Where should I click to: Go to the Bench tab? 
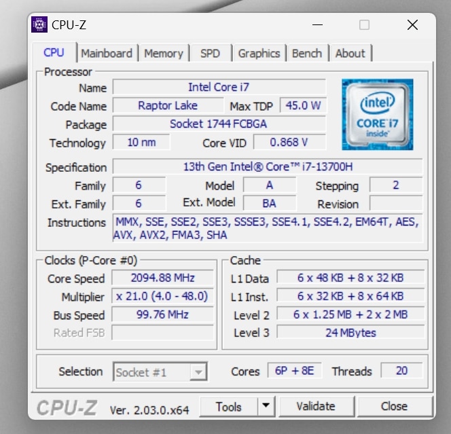pos(307,53)
